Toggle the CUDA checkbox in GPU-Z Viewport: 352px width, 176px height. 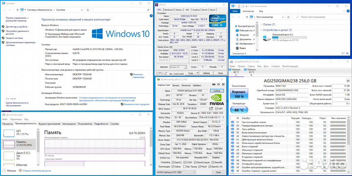[x=185, y=162]
